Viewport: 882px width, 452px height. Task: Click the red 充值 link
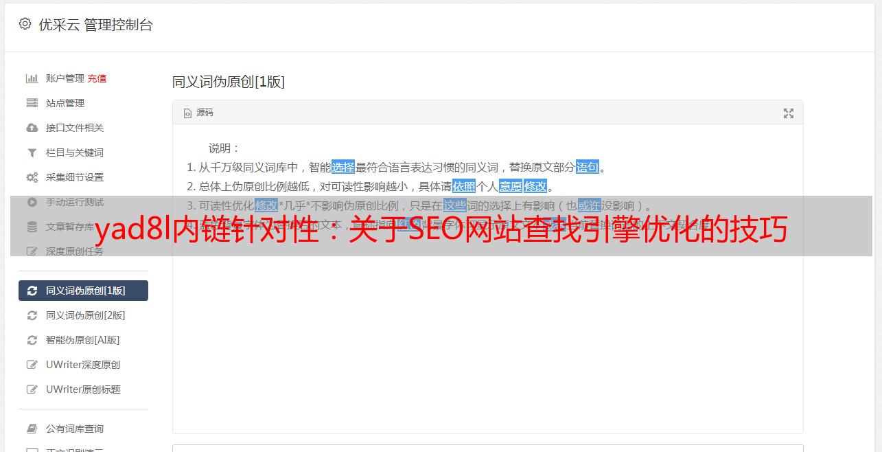(97, 78)
